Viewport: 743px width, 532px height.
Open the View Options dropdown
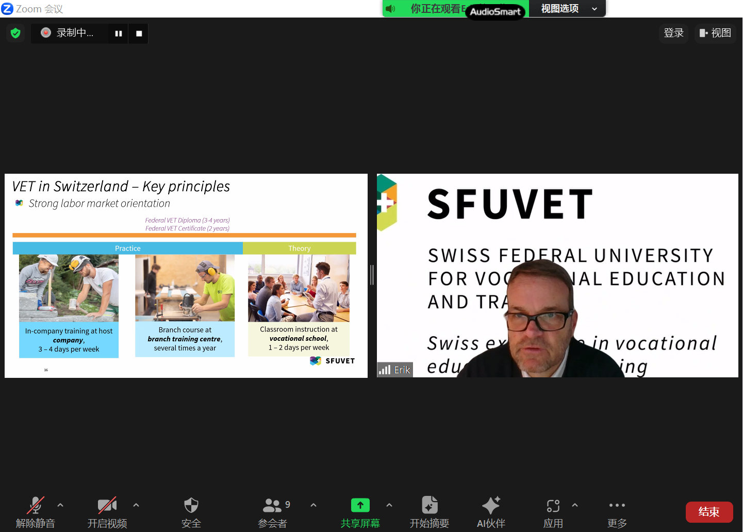coord(567,9)
